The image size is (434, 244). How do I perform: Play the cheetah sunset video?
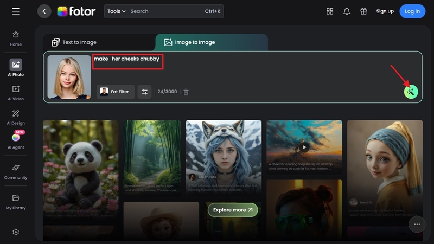coord(304,147)
